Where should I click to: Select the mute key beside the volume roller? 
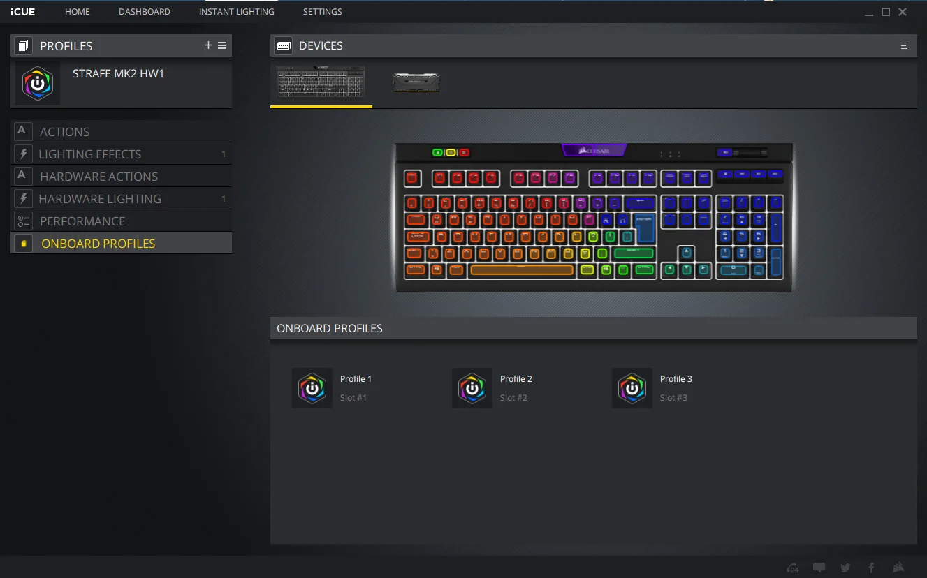click(x=725, y=152)
